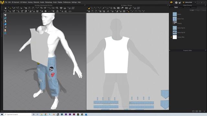Screen dimensions: 207x116
Task: Click the Windows taskbar search box
Action: (x=18, y=114)
